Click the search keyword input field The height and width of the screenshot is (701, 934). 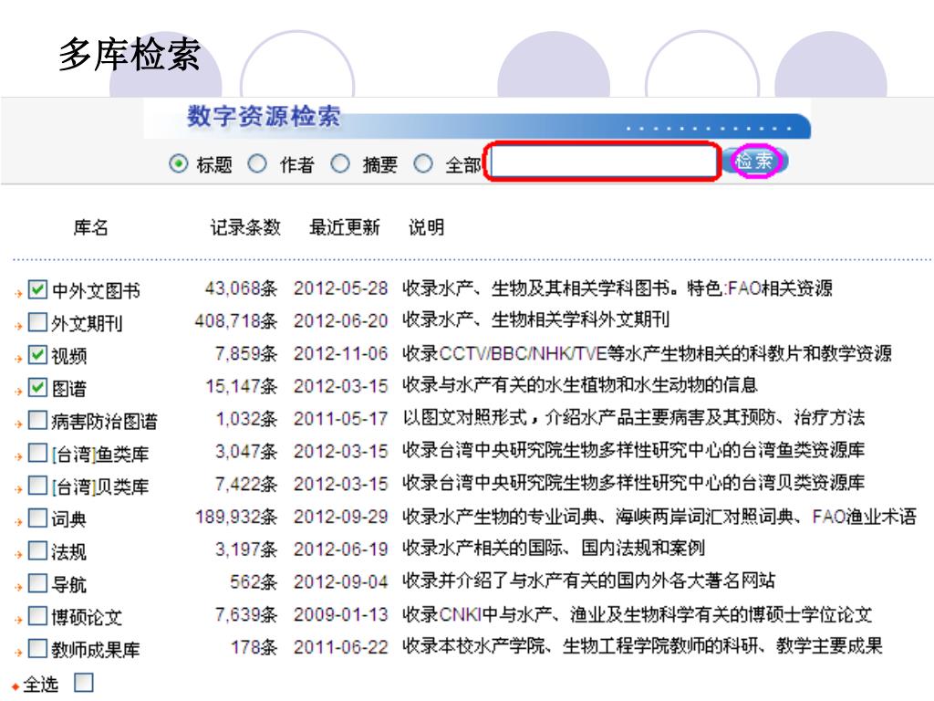tap(603, 162)
